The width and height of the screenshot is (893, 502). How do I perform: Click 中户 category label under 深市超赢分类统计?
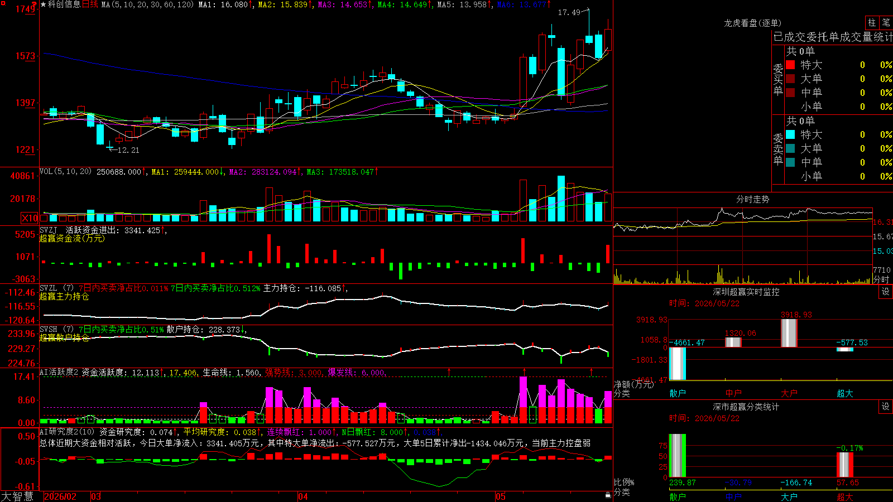coord(733,496)
